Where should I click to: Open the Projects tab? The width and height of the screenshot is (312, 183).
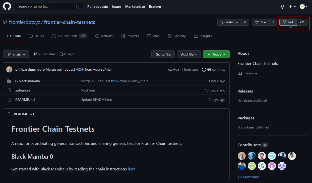pyautogui.click(x=130, y=36)
